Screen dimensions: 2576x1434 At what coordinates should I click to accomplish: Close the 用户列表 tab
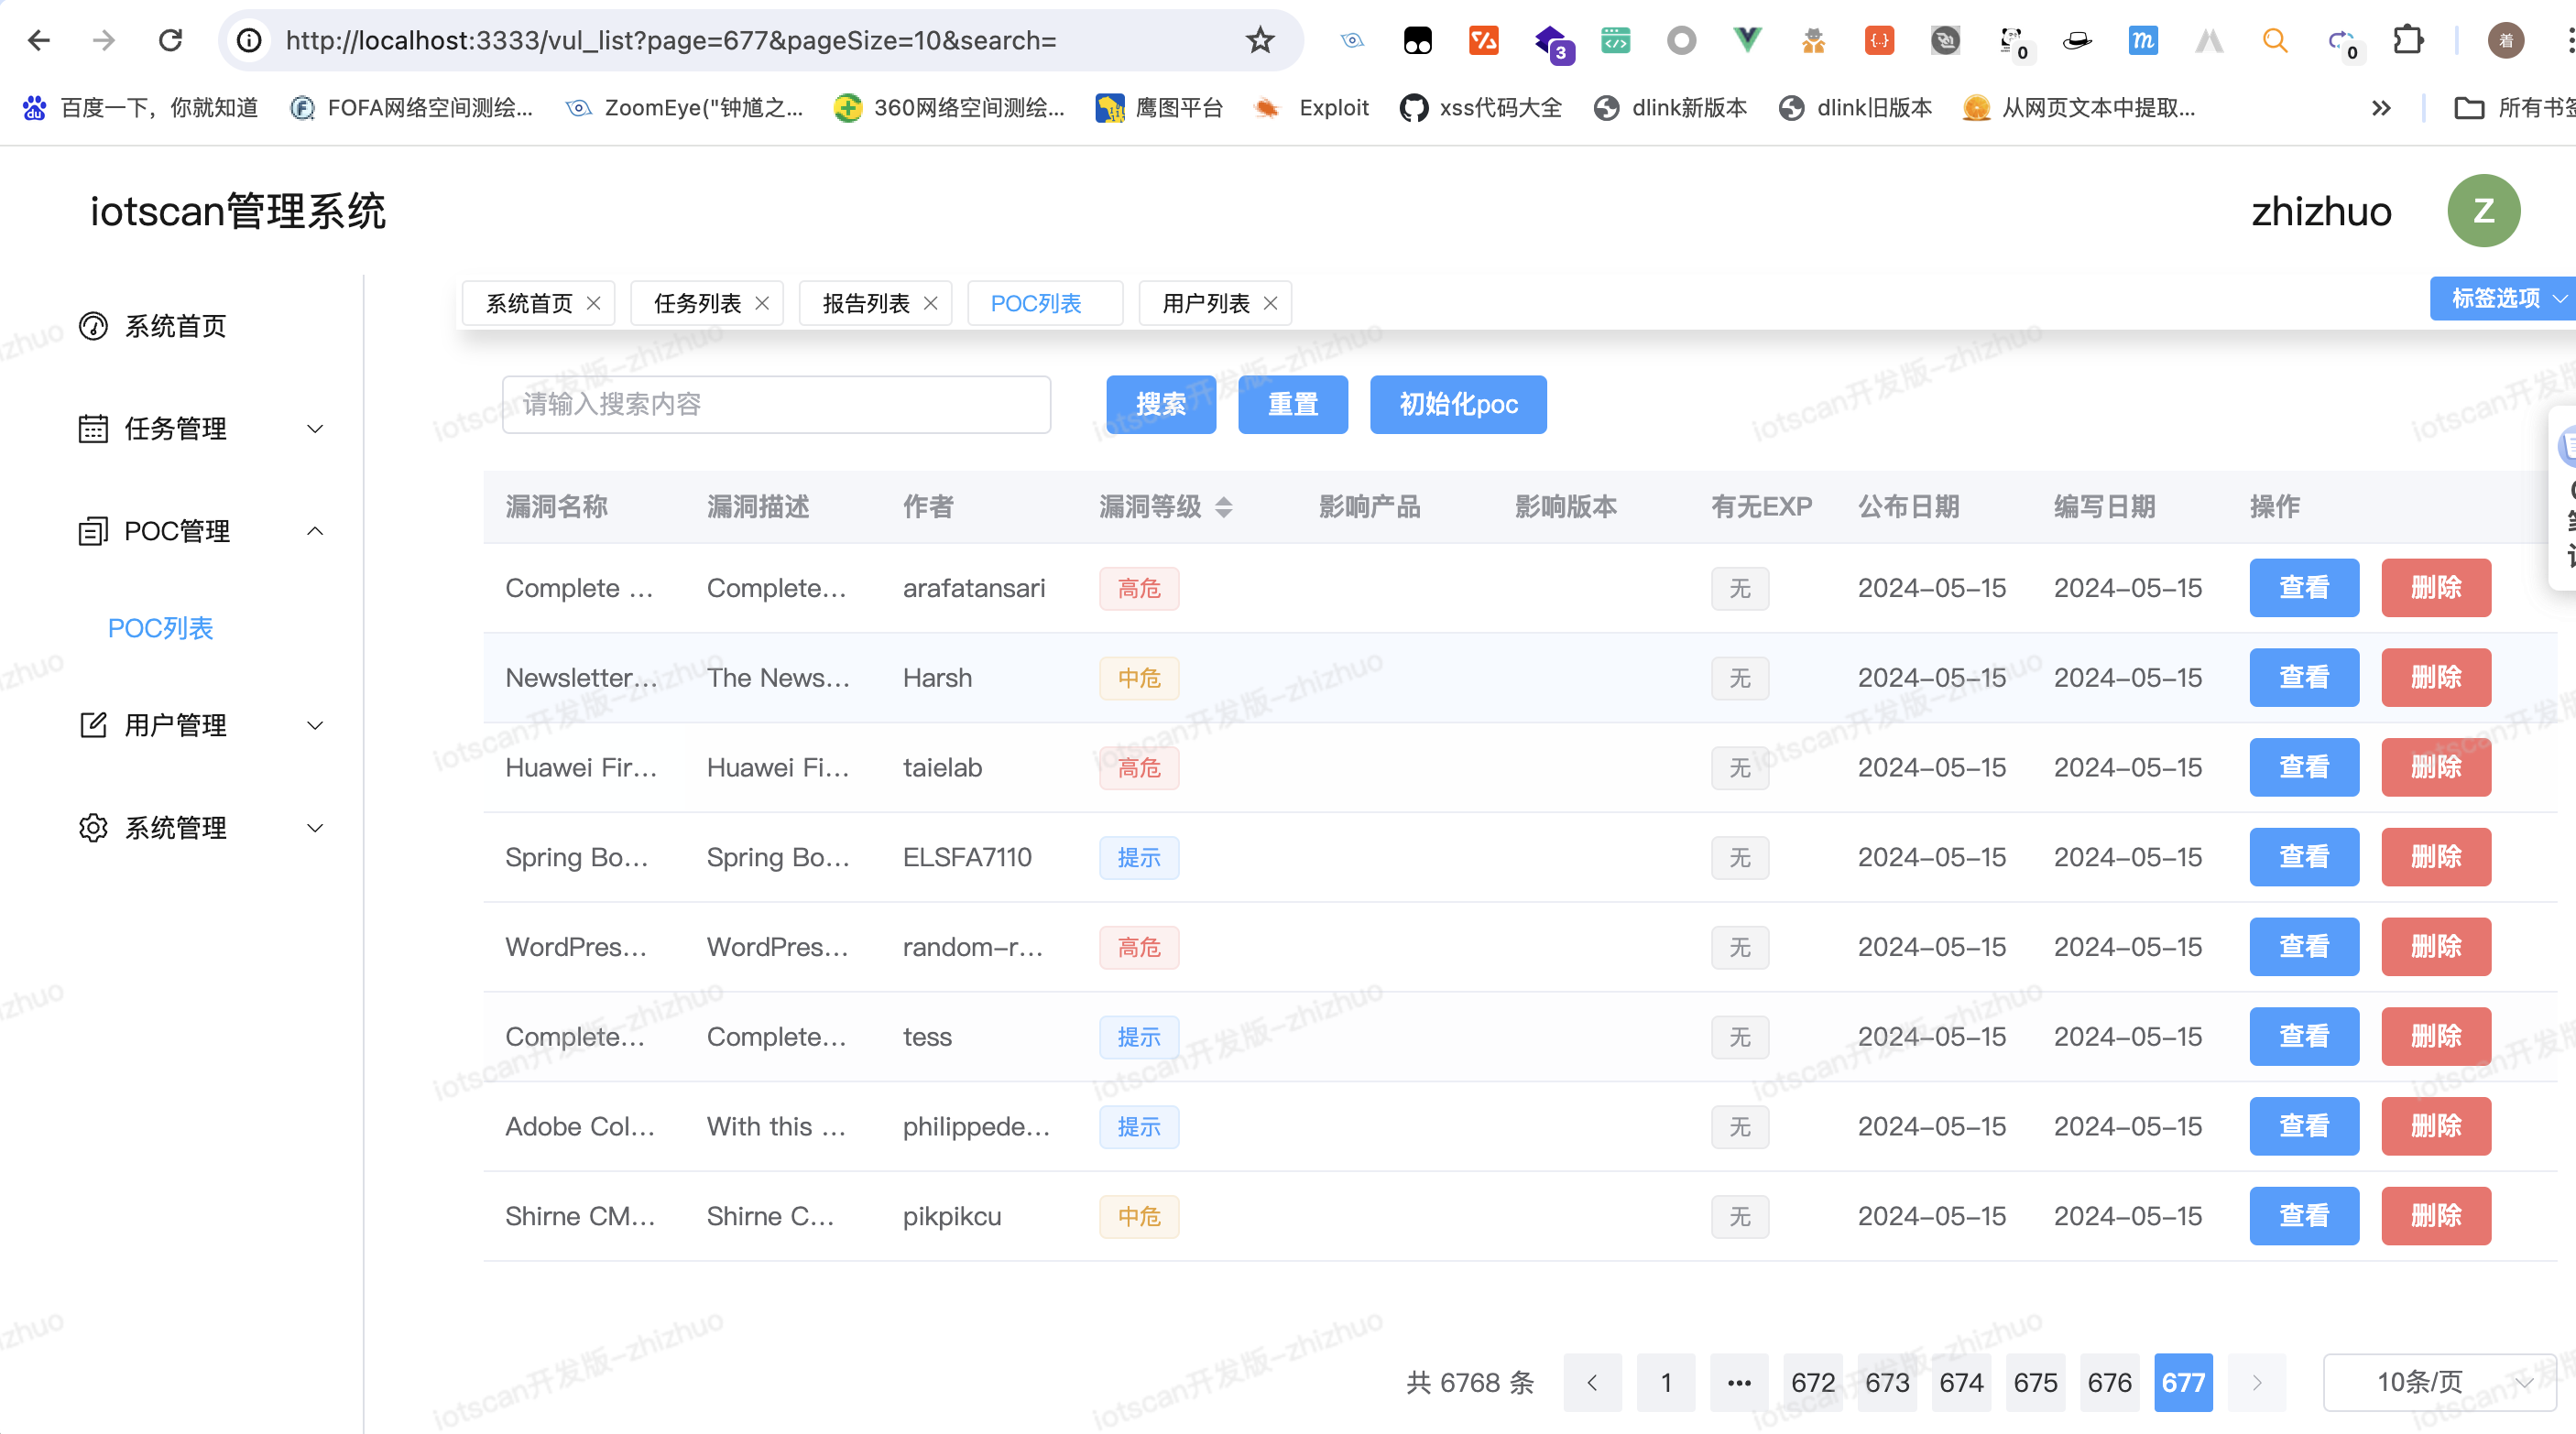(1271, 303)
